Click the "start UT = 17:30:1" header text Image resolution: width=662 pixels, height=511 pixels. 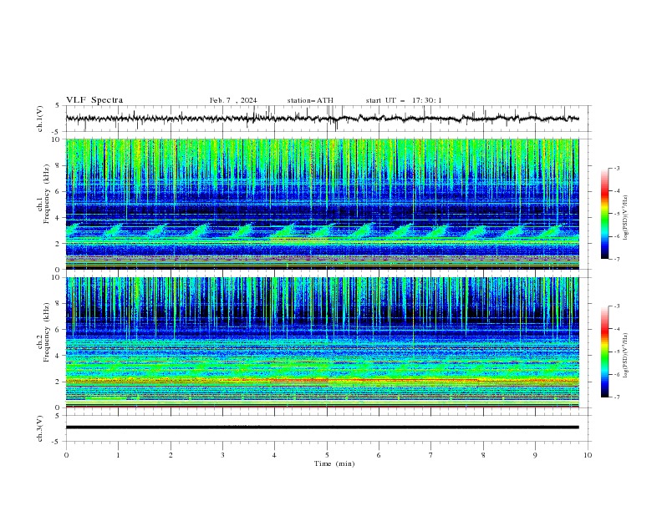coord(404,100)
